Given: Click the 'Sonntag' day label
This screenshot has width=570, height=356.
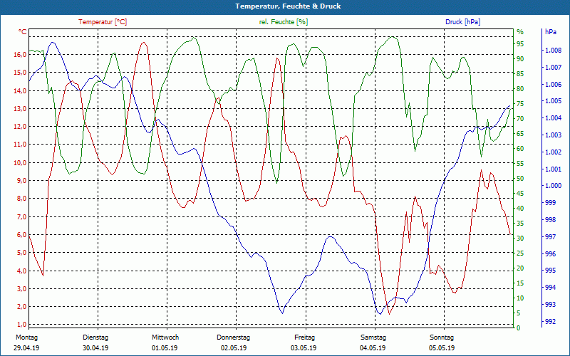Looking at the screenshot, I should [442, 337].
